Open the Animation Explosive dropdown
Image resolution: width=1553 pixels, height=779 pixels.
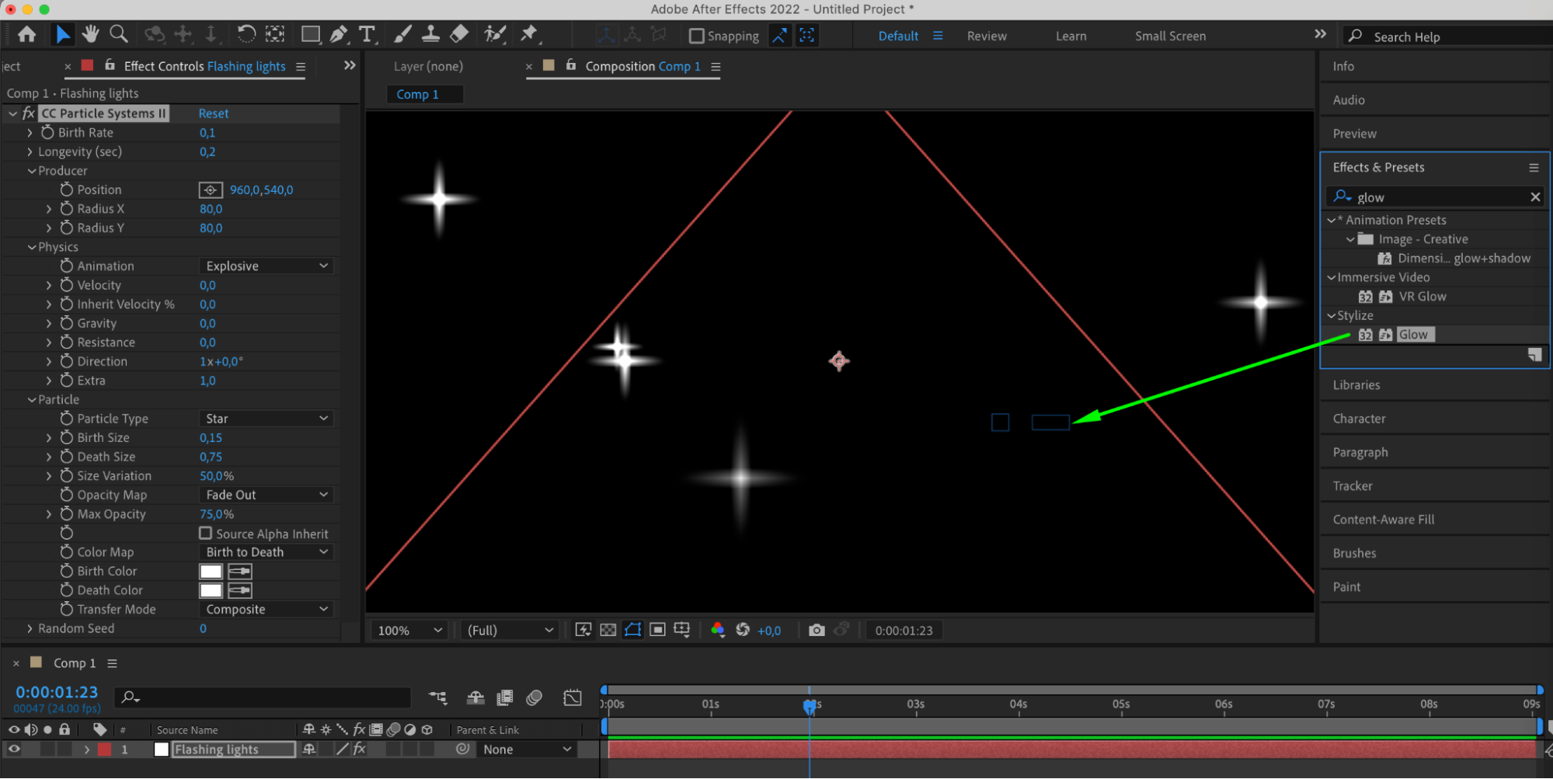[x=266, y=266]
